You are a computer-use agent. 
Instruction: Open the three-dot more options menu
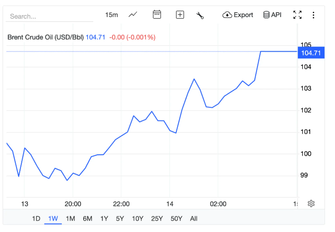coord(313,15)
